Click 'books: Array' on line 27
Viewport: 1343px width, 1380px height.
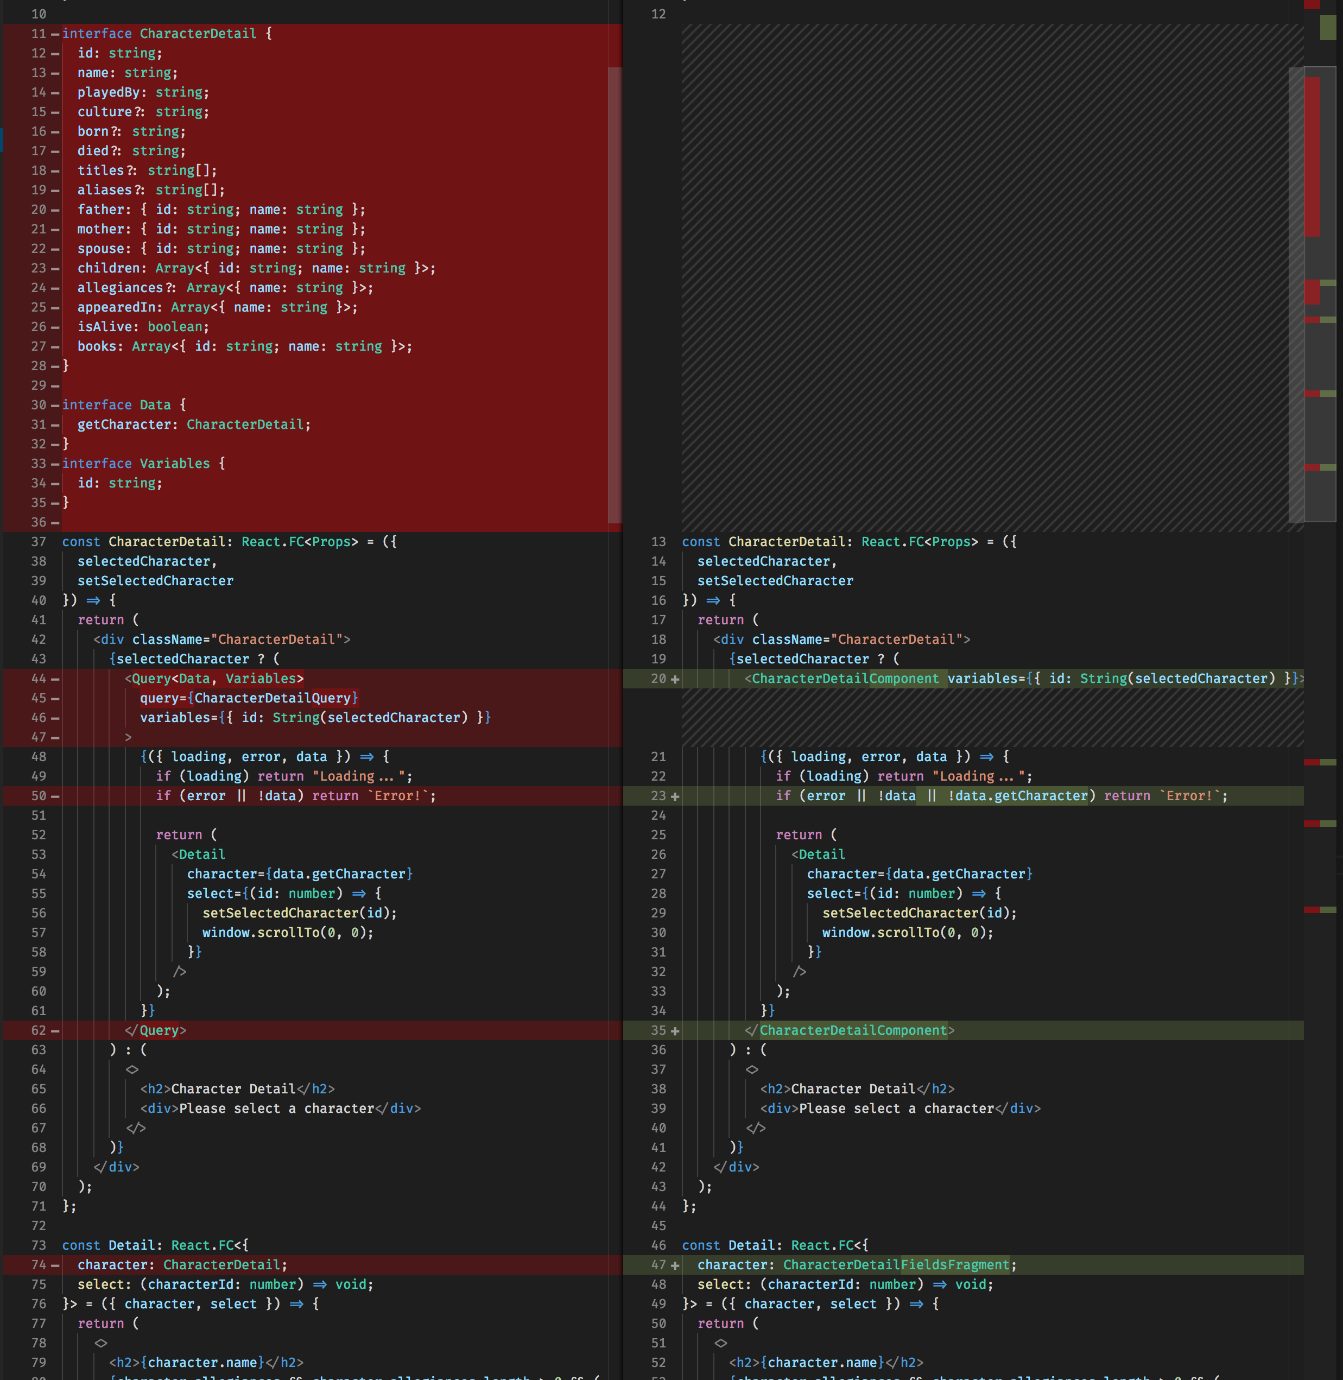coord(124,346)
